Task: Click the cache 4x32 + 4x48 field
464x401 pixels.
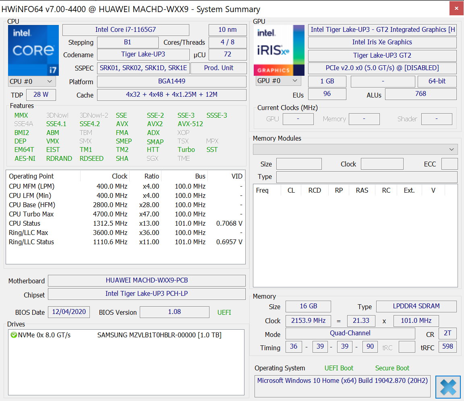Action: tap(172, 94)
